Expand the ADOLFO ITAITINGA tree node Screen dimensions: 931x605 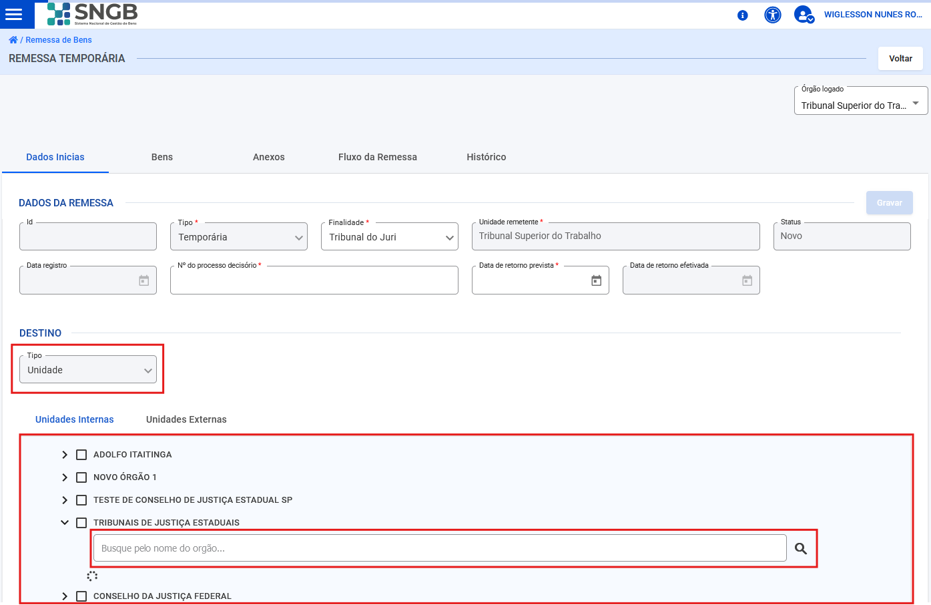(x=65, y=455)
